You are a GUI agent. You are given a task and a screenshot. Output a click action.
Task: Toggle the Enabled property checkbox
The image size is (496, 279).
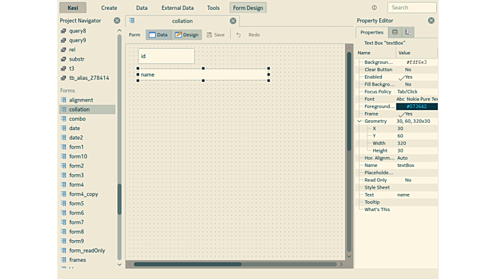pos(402,77)
